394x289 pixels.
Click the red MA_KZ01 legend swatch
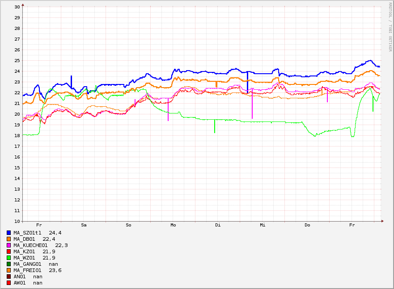coord(9,251)
